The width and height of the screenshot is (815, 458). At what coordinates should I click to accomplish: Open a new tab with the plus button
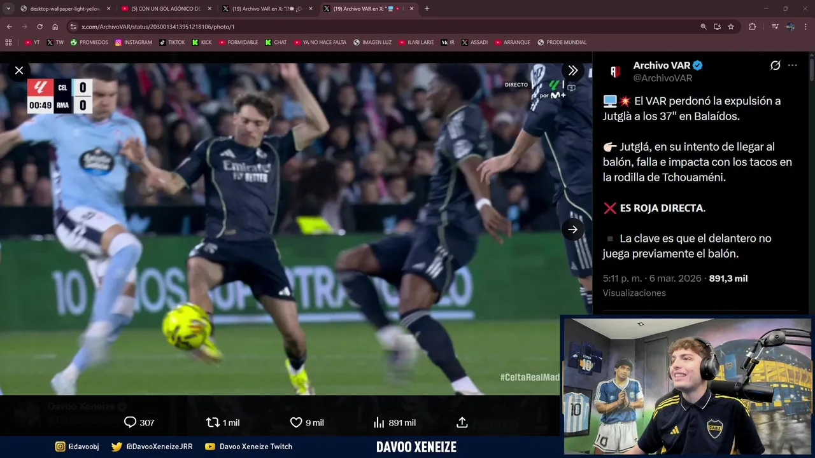tap(427, 9)
